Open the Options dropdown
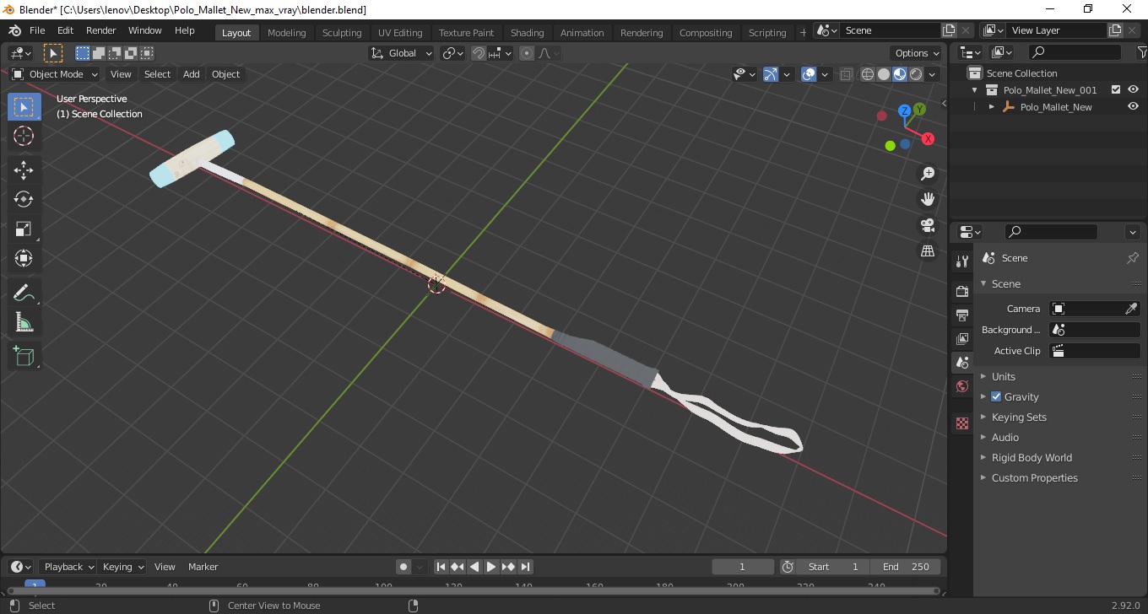 (x=917, y=53)
